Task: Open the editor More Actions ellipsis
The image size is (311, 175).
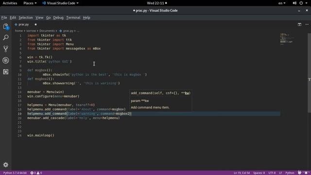Action: coord(307,24)
